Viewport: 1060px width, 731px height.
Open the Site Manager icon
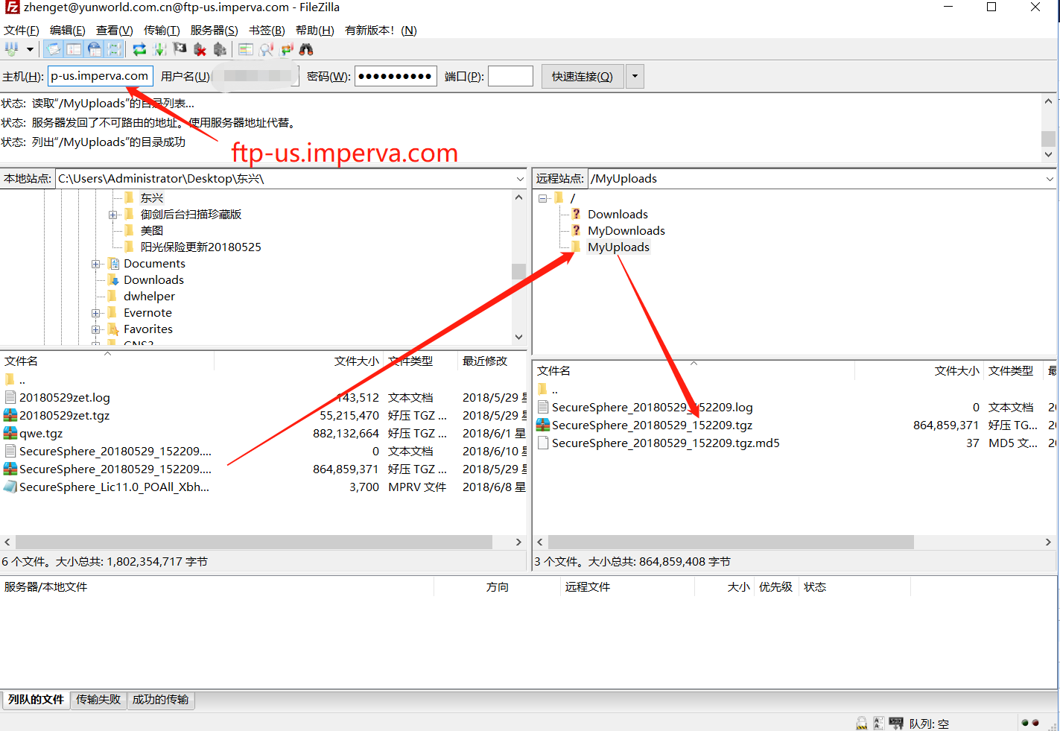pos(11,49)
